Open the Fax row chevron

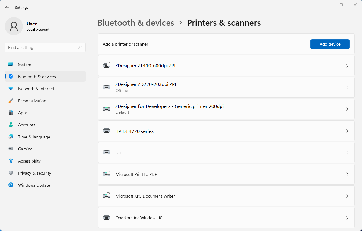(x=347, y=153)
